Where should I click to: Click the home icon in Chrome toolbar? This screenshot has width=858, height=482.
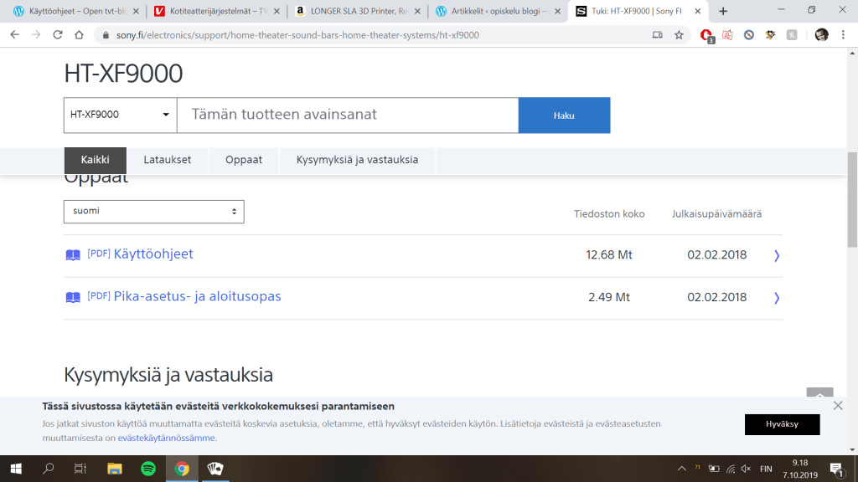79,35
